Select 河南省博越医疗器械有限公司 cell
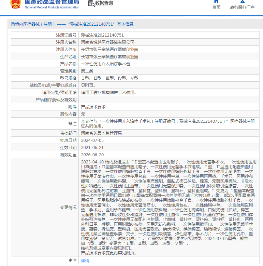This screenshot has width=263, height=266. 107,42
